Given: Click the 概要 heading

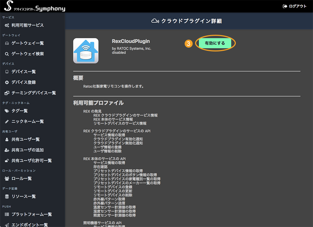Looking at the screenshot, I should (x=78, y=78).
